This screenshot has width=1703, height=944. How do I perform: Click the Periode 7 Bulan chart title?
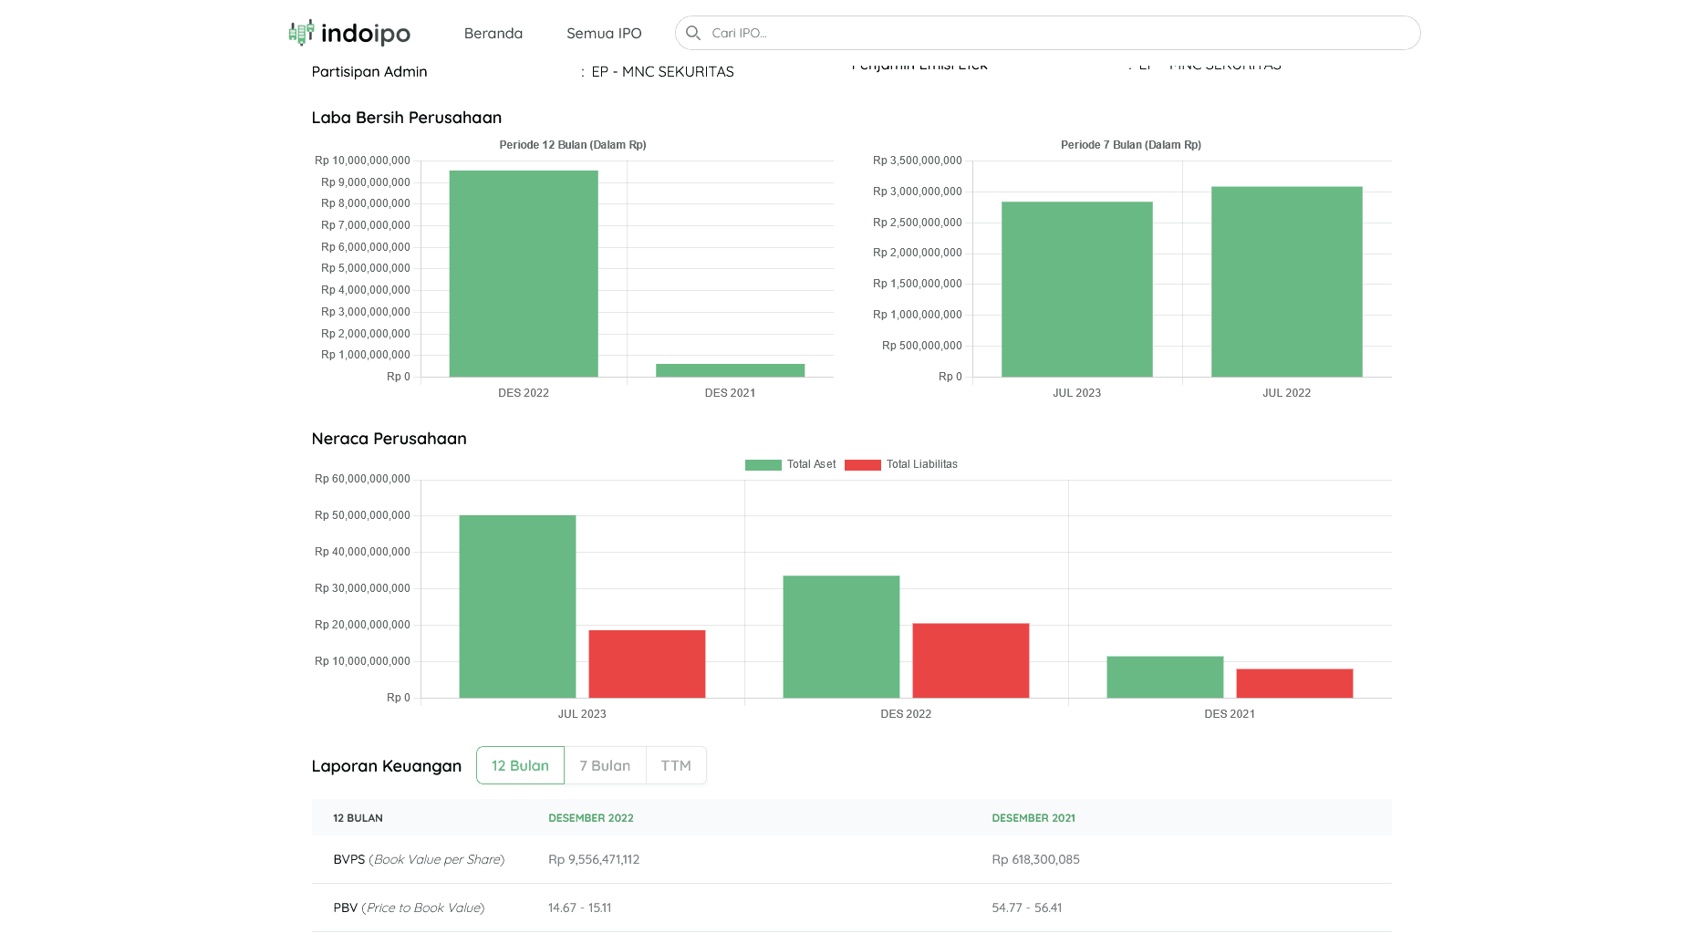pyautogui.click(x=1131, y=145)
